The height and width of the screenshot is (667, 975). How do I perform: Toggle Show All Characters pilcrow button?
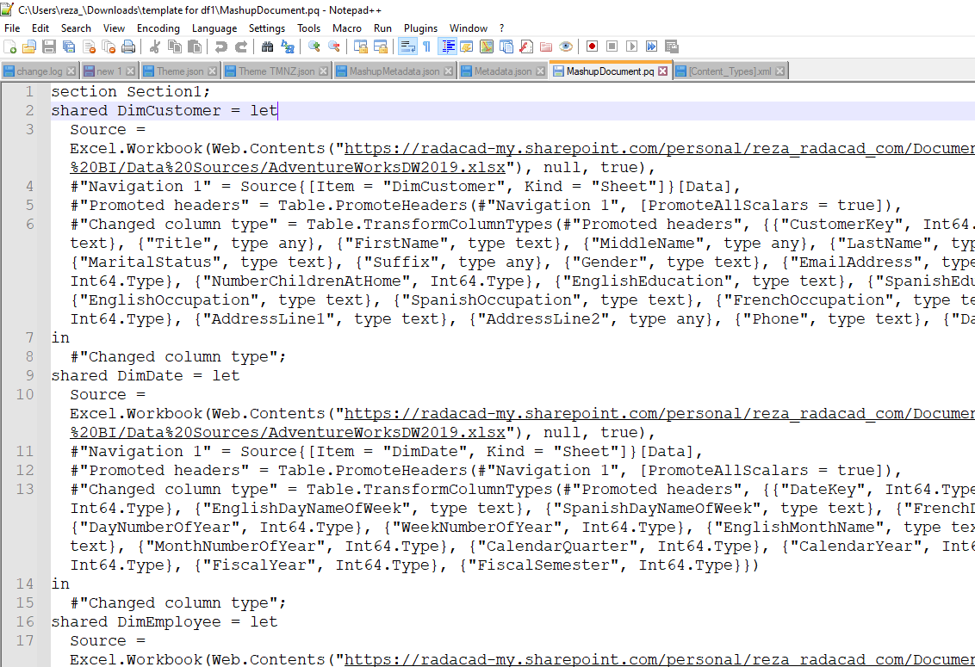point(425,46)
